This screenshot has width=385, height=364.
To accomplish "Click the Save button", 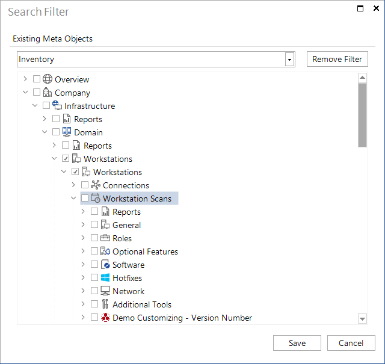I will tap(297, 343).
